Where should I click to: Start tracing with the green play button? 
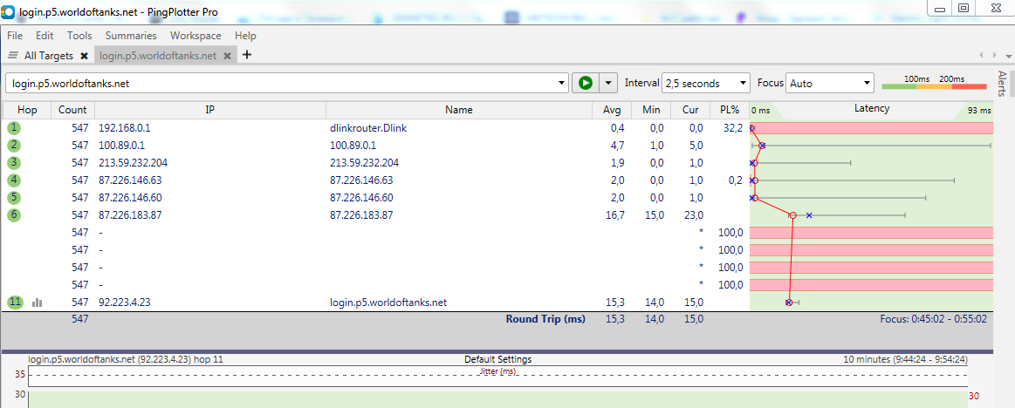tap(586, 83)
